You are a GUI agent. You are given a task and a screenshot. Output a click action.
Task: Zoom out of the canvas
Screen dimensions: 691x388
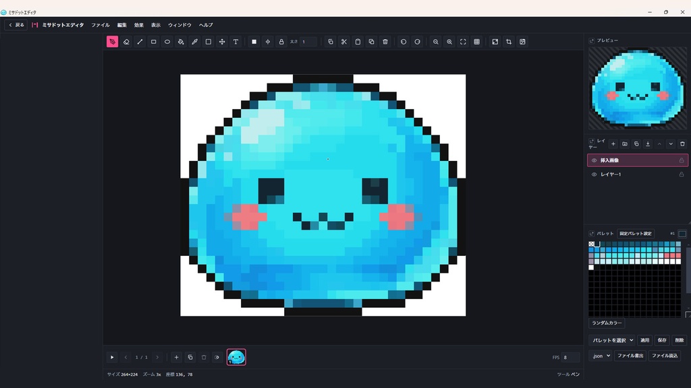coord(435,42)
